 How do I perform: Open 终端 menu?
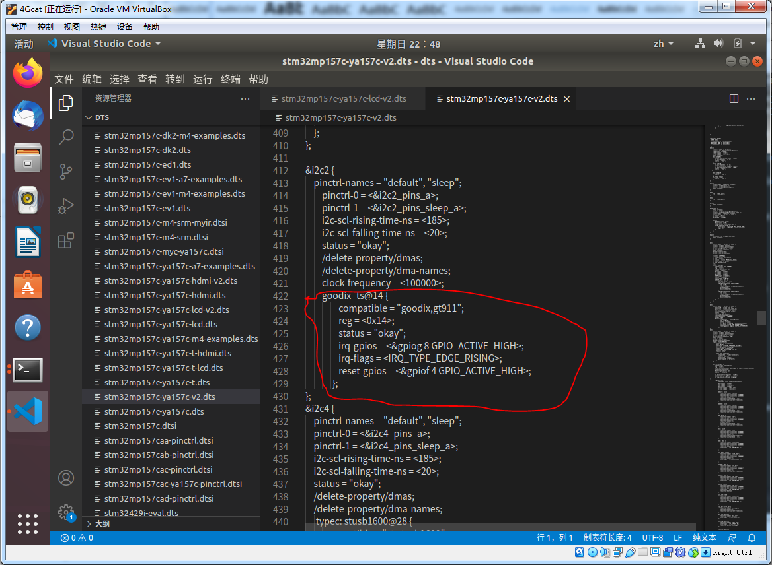click(x=231, y=79)
